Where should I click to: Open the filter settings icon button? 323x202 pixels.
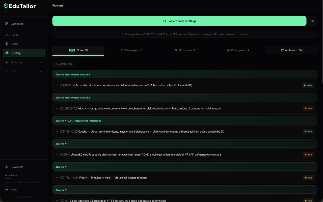pyautogui.click(x=312, y=21)
